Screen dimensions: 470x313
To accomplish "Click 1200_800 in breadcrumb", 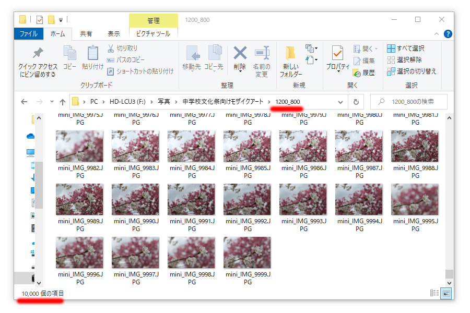I will (x=287, y=102).
